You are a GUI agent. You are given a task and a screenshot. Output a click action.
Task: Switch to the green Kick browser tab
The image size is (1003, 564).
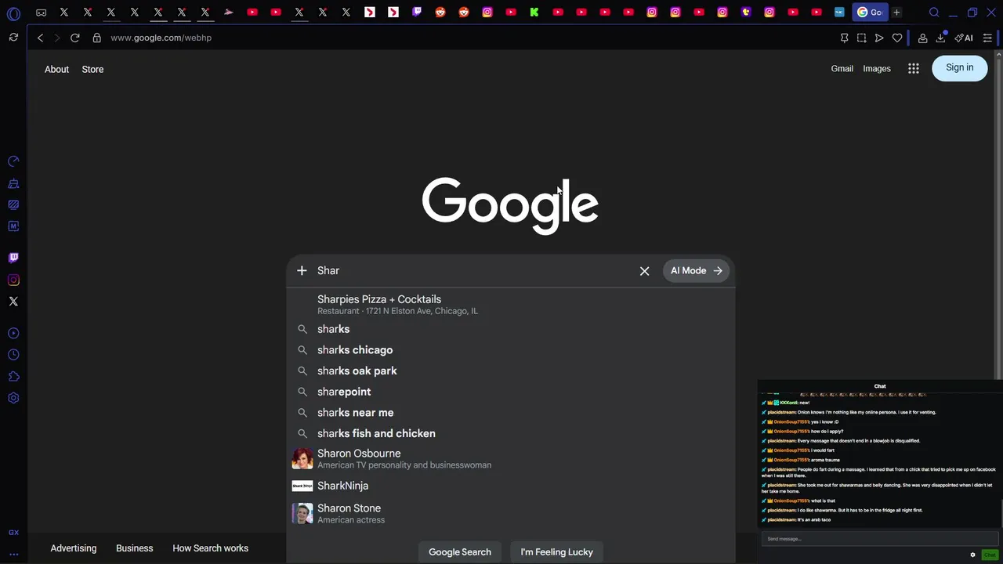(x=534, y=13)
